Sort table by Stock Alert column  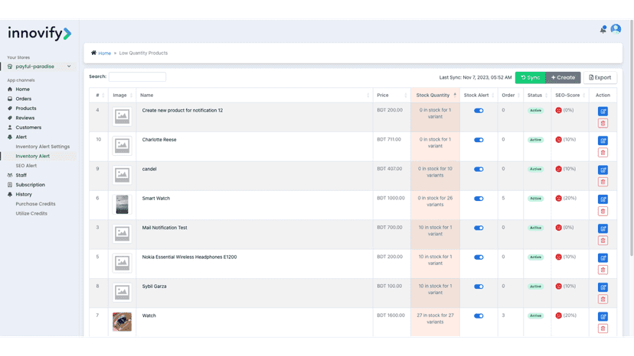tap(479, 95)
